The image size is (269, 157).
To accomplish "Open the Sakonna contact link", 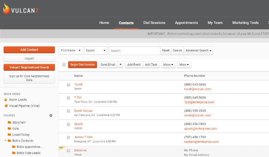I will pos(80,150).
